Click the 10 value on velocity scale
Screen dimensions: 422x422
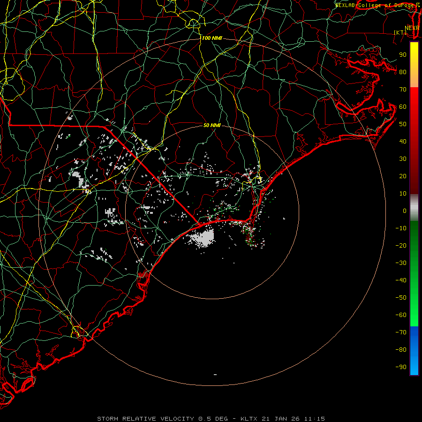tap(403, 194)
